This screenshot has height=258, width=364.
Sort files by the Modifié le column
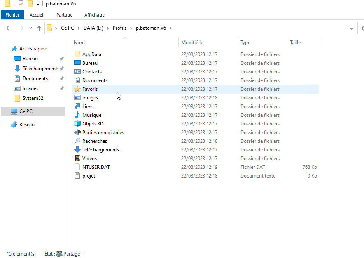(x=192, y=43)
